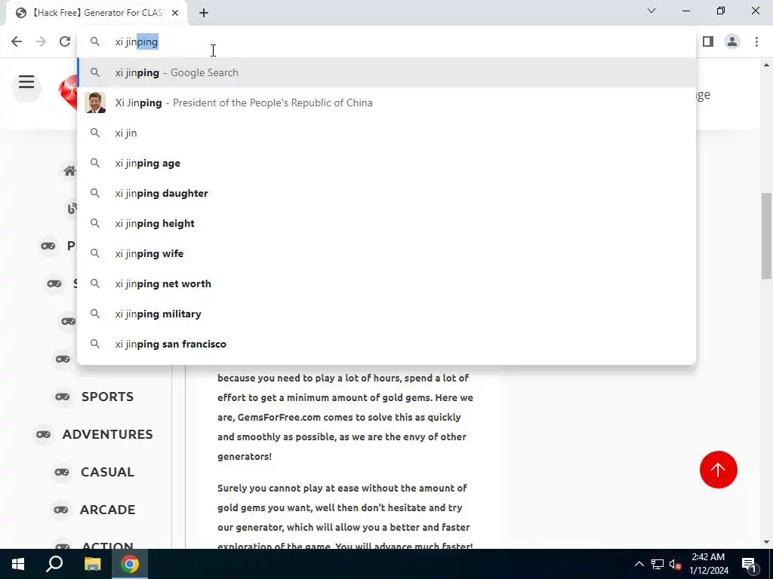Click gamepad icon next to CASUAL
The image size is (773, 579).
coord(62,472)
